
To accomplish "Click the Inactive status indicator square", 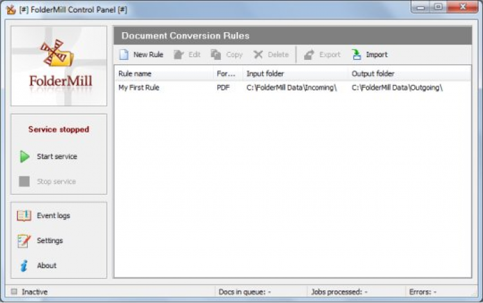I will (14, 291).
